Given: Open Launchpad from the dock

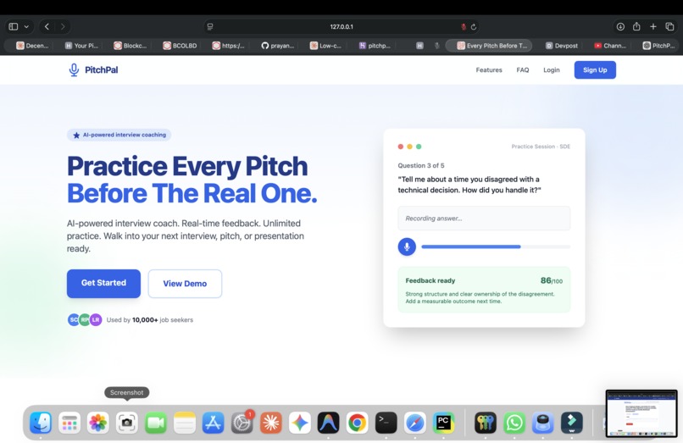Looking at the screenshot, I should (x=69, y=423).
